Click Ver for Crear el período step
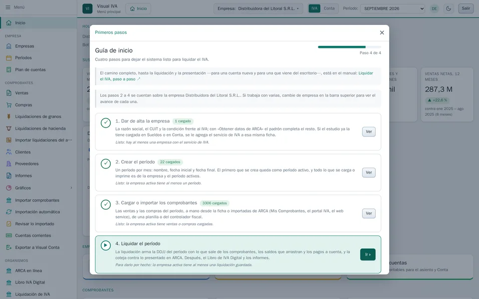This screenshot has width=479, height=299. point(369,173)
